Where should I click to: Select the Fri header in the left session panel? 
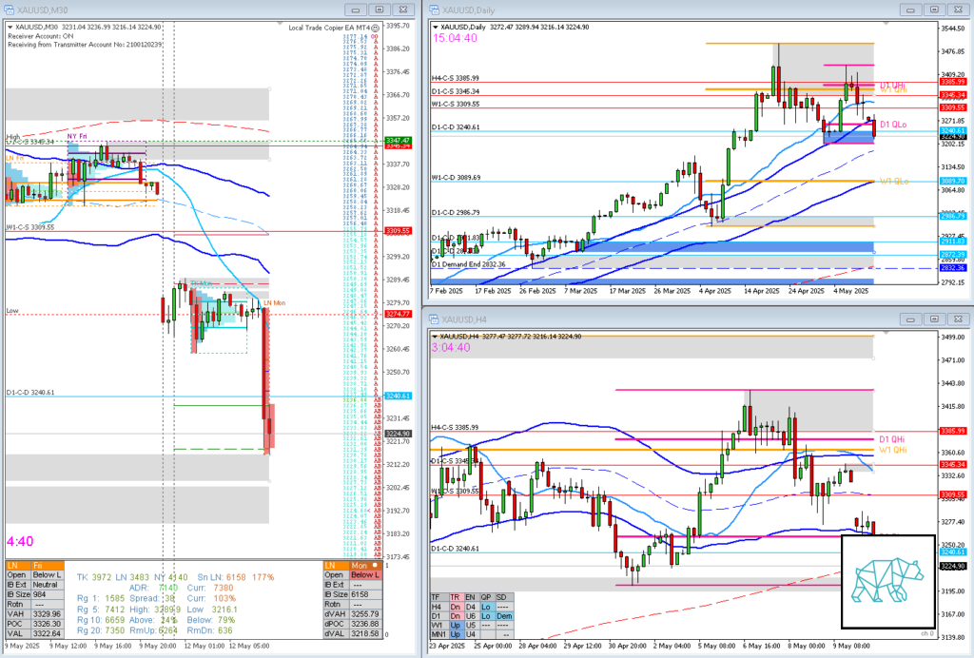[48, 566]
